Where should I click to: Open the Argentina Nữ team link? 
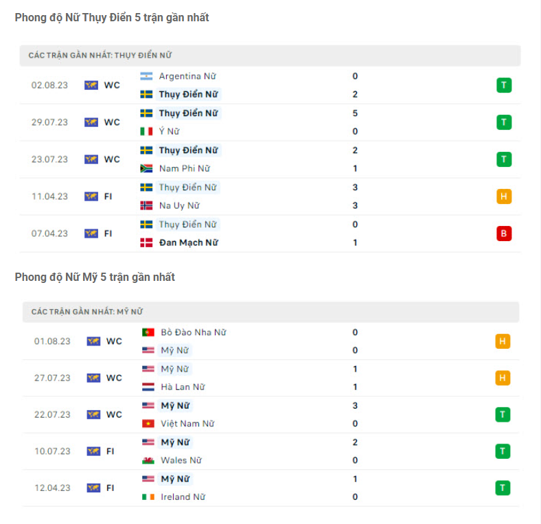(x=187, y=76)
